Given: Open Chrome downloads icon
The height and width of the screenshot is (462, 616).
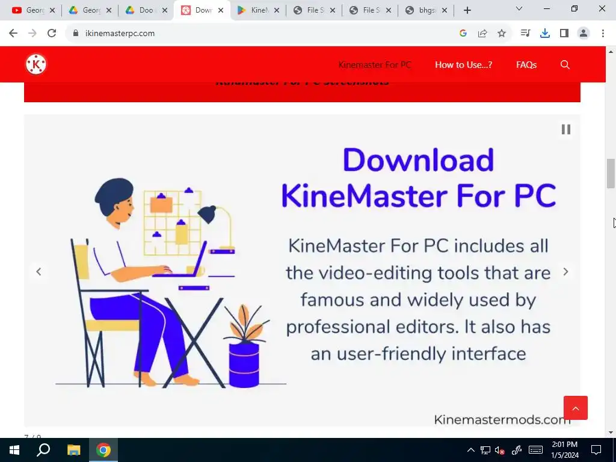Looking at the screenshot, I should [545, 34].
